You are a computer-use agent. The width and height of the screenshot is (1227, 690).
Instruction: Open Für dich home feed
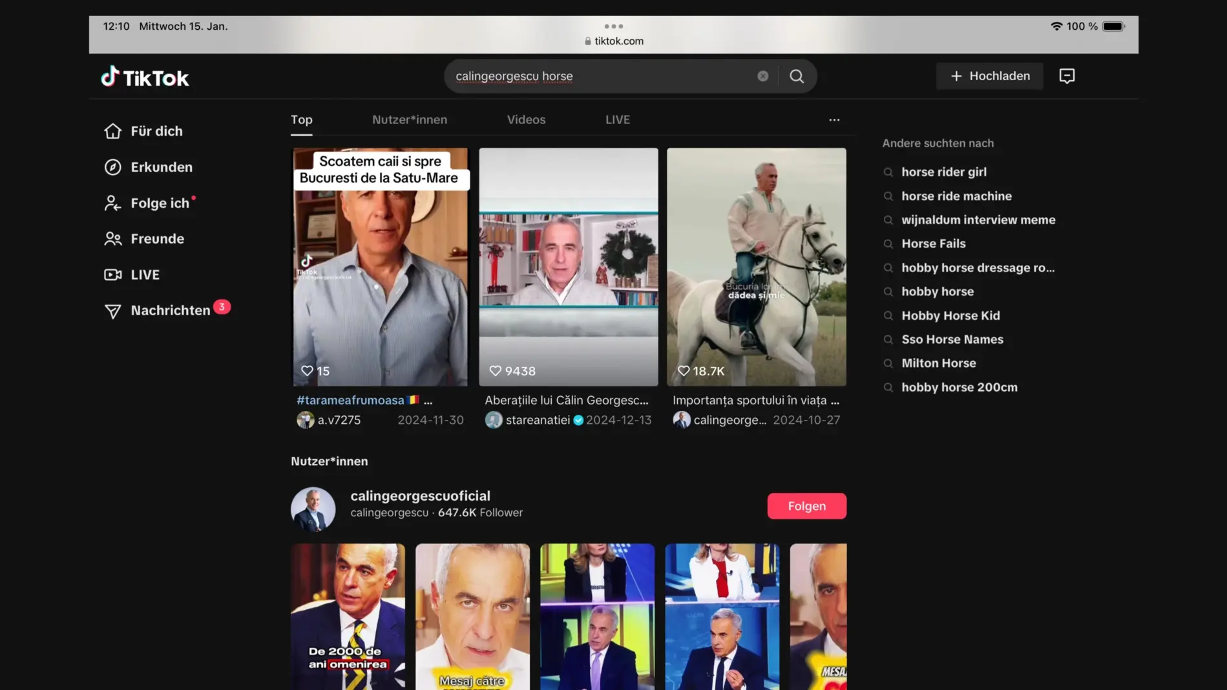[x=143, y=131]
